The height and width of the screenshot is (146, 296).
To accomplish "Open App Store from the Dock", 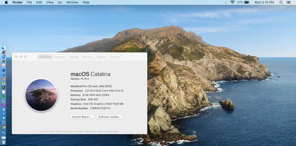I will 3,56.
